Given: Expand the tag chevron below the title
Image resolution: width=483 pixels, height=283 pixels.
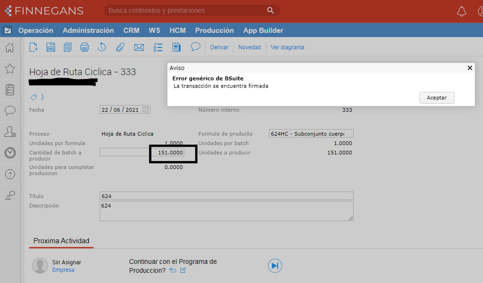Looking at the screenshot, I should 42,97.
